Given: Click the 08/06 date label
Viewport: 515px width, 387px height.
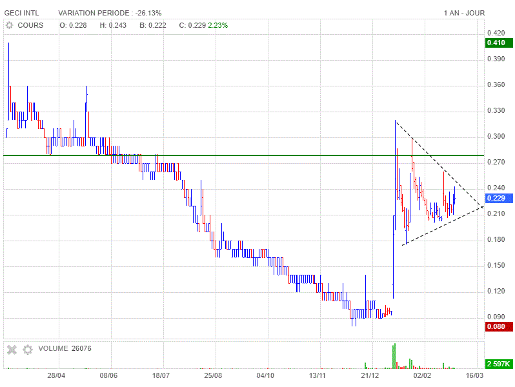Looking at the screenshot, I should (x=108, y=375).
